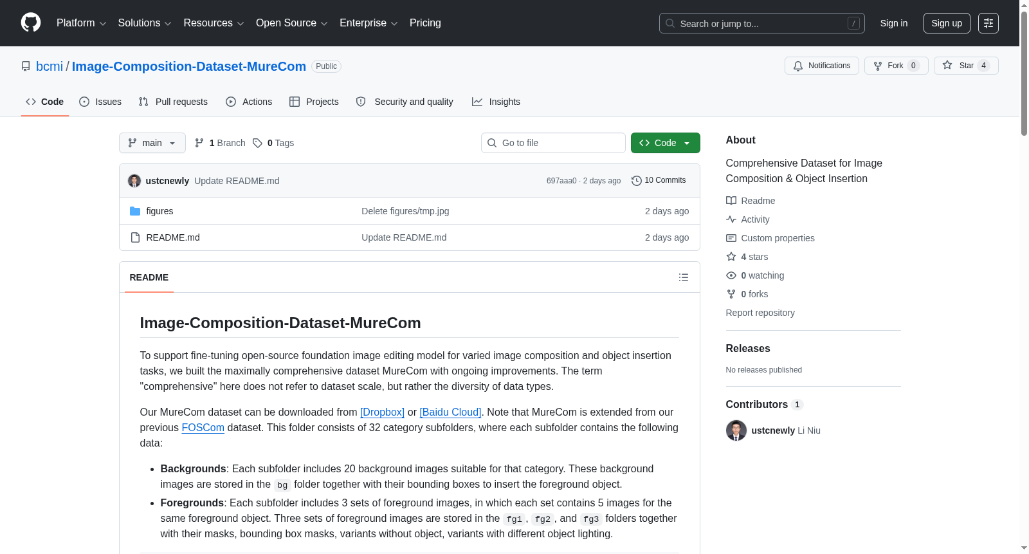Click the Readme book icon in About
The width and height of the screenshot is (1029, 554).
click(x=731, y=201)
